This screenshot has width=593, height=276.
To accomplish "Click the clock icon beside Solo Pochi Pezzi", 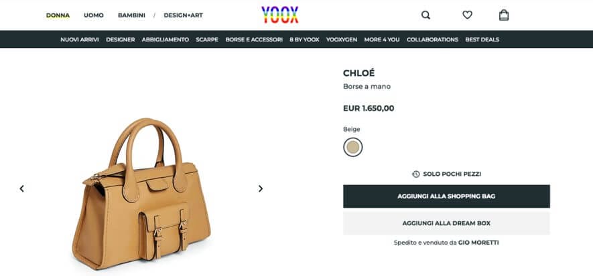I will tap(415, 174).
